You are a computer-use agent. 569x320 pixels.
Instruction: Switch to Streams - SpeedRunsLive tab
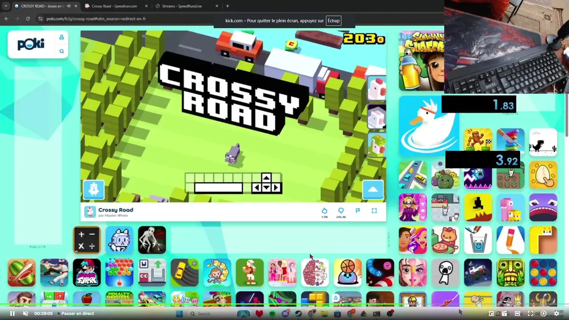(181, 6)
